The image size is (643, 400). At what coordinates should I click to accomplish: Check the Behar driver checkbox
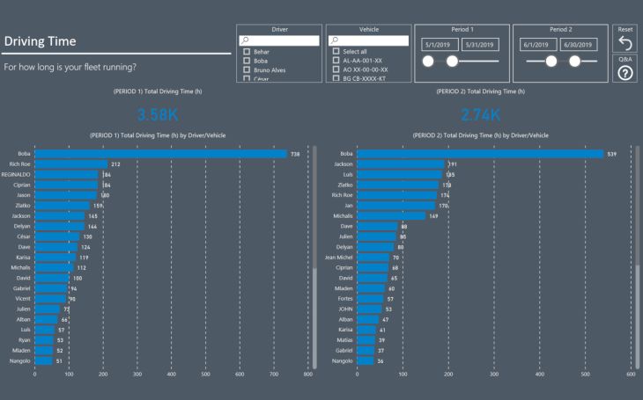(x=247, y=52)
